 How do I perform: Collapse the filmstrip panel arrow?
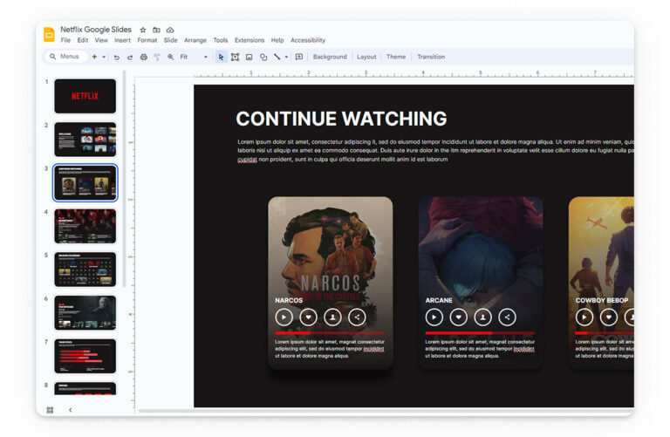pos(71,410)
